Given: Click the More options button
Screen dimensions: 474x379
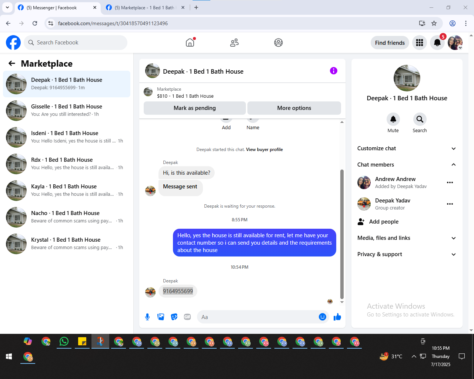Looking at the screenshot, I should [294, 108].
